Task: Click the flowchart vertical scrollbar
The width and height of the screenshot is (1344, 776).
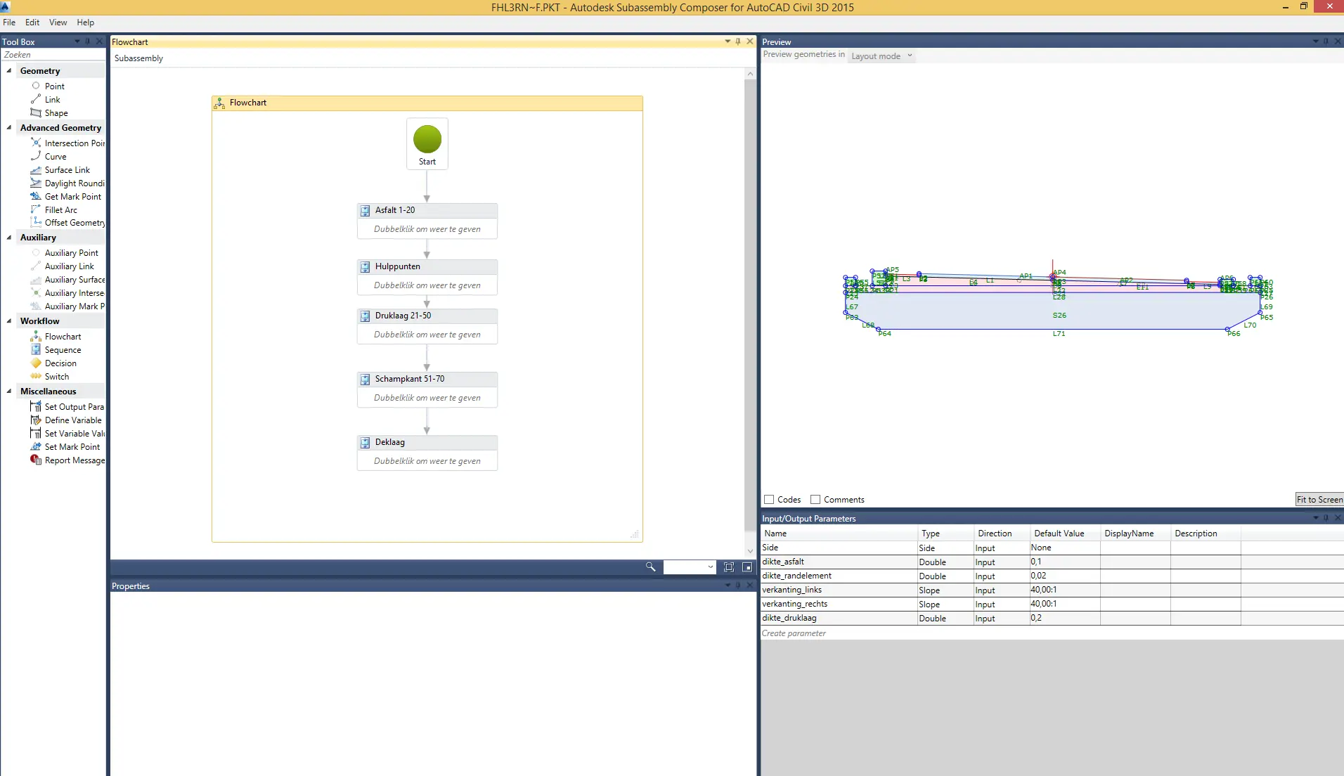Action: (750, 306)
